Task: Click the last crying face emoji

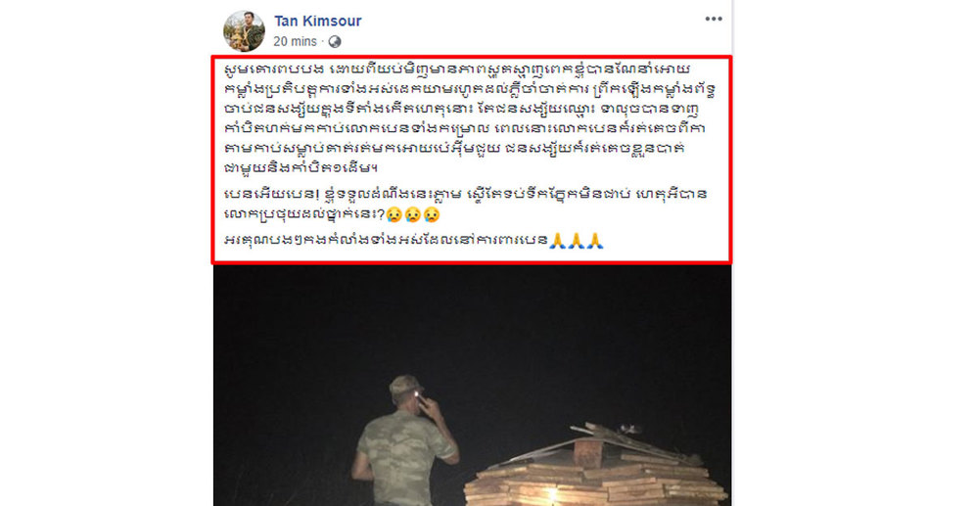Action: [x=432, y=215]
